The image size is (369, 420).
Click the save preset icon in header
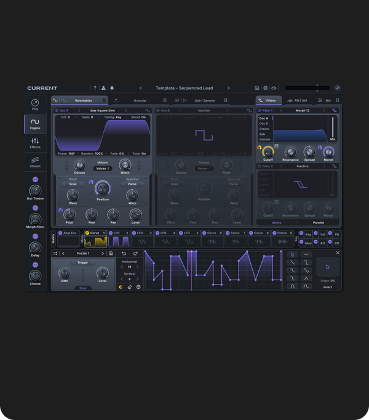click(257, 88)
